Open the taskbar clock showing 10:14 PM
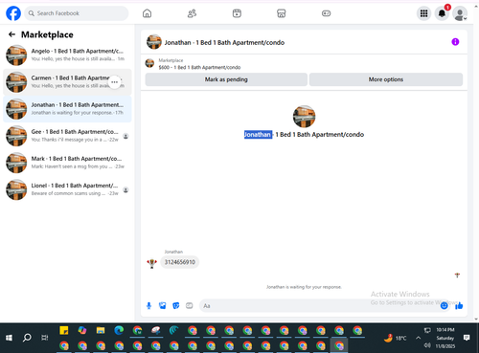This screenshot has height=353, width=479. [445, 338]
